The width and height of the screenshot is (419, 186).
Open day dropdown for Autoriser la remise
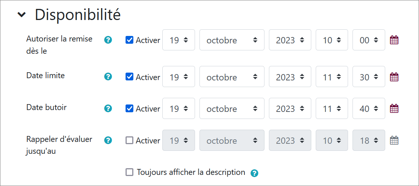(178, 40)
